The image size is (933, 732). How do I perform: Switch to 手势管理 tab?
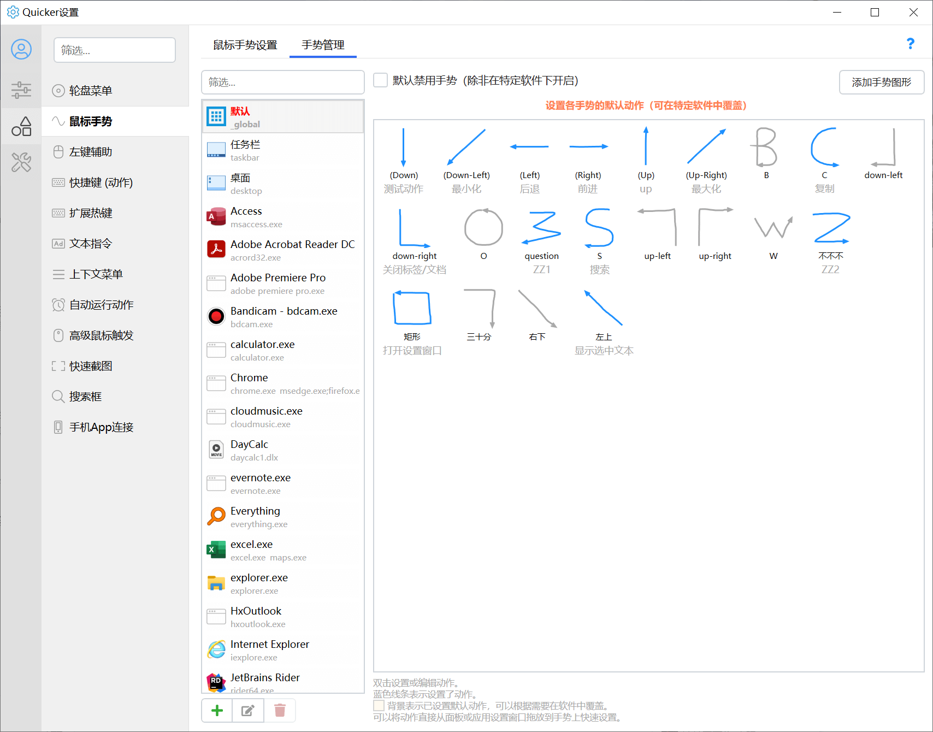click(x=323, y=45)
